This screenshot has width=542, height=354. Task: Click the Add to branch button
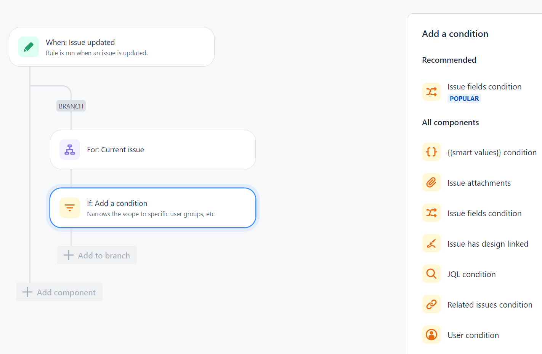point(97,255)
